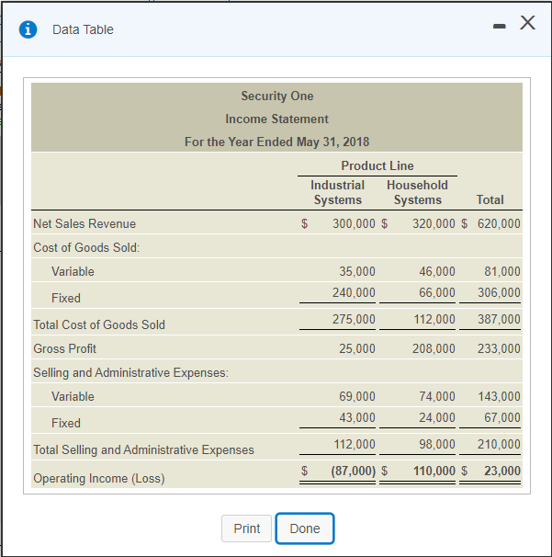Click the Total Cost of Goods Sold label
The height and width of the screenshot is (557, 552).
(99, 324)
